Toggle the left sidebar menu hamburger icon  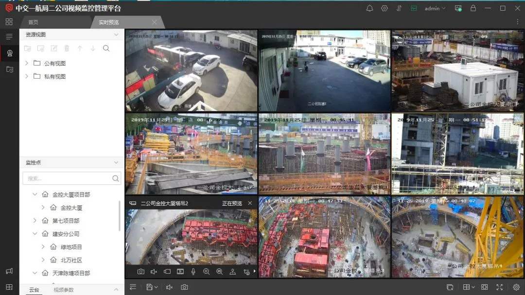pos(9,37)
